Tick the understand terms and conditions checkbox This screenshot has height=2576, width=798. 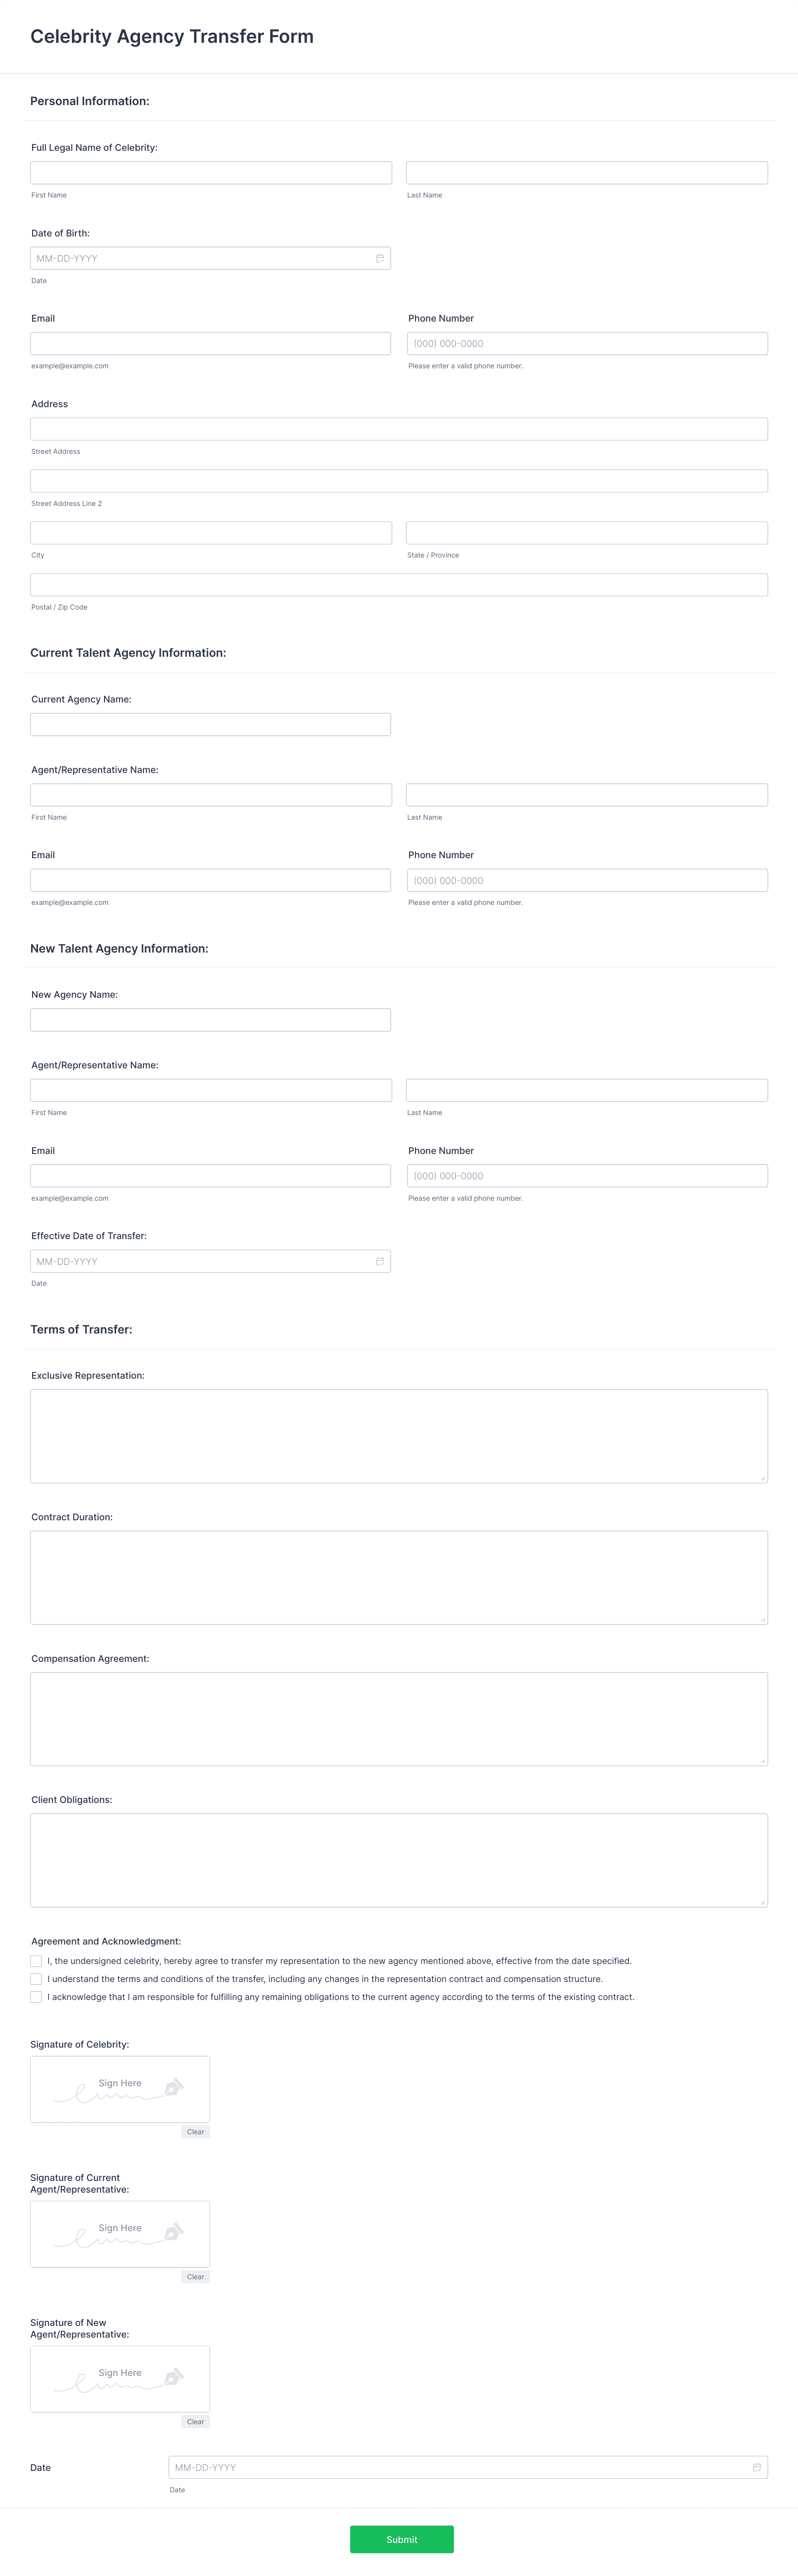point(36,1979)
